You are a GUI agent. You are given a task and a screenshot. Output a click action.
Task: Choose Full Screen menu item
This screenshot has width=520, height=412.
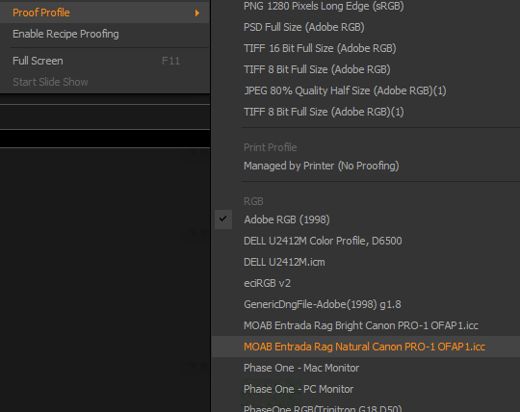point(105,61)
